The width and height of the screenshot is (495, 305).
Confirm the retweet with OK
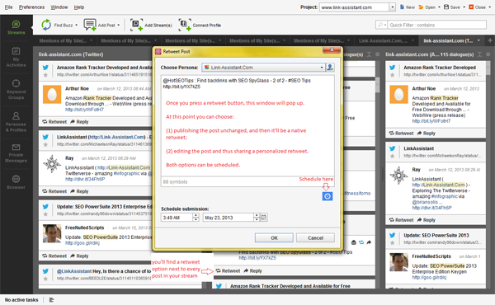coord(274,238)
